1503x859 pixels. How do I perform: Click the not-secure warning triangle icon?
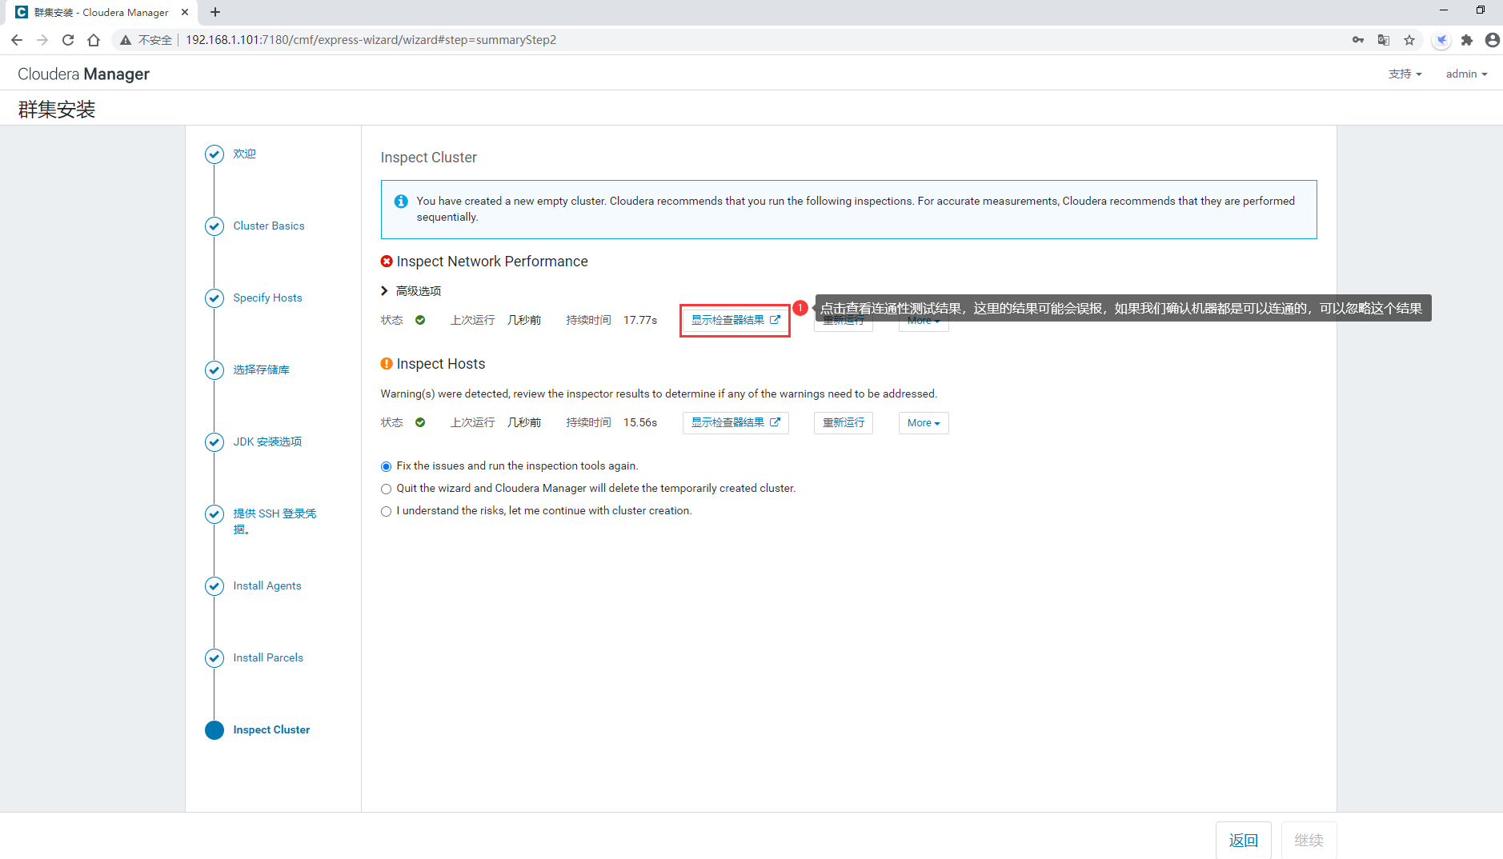pos(126,40)
